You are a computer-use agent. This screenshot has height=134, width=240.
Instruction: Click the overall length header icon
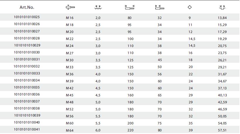[x=130, y=7]
